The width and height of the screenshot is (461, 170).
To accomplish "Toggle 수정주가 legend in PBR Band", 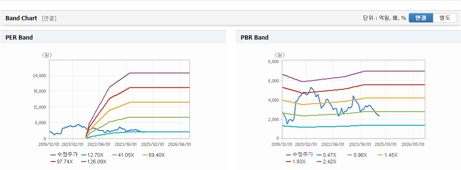I will (x=299, y=154).
